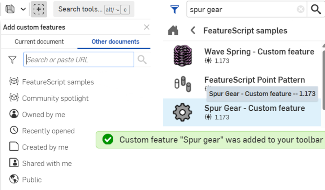Select Recently opened documents
The image size is (325, 190).
click(x=48, y=131)
